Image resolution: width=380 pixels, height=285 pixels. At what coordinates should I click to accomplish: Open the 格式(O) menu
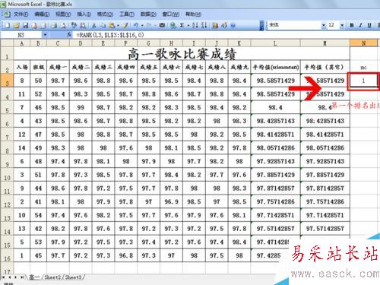105,14
